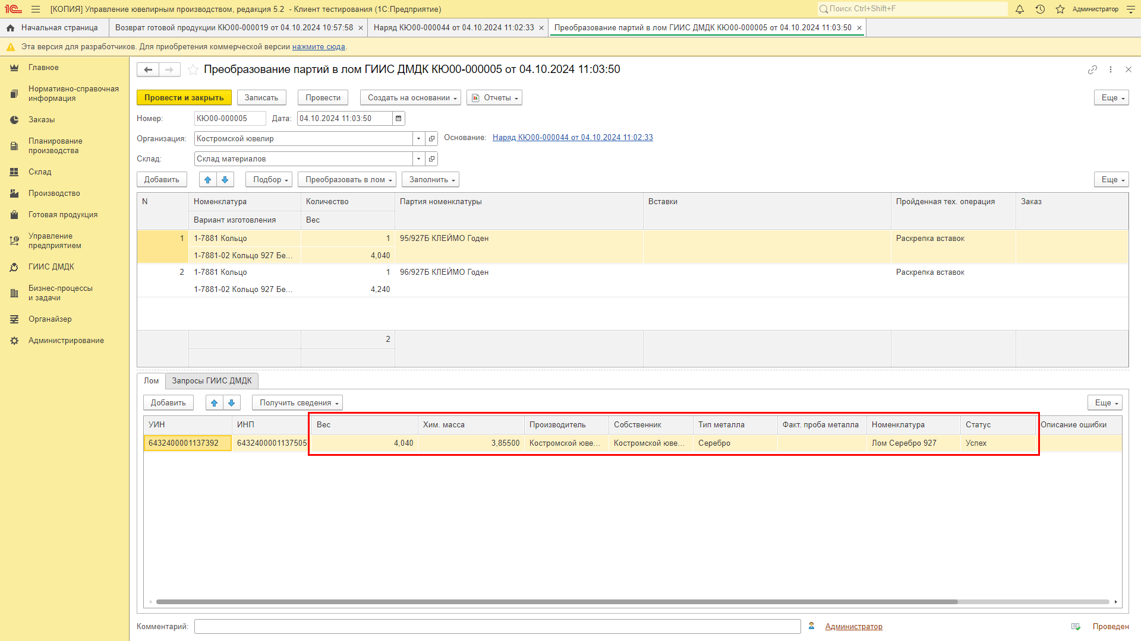Click Лом table horizontal scrollbar
The height and width of the screenshot is (641, 1141).
tap(556, 602)
